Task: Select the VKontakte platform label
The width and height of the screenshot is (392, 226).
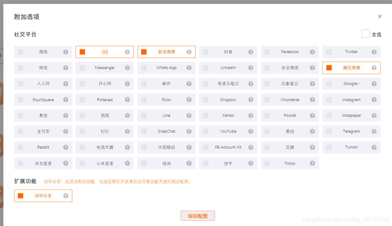Action: tap(290, 99)
